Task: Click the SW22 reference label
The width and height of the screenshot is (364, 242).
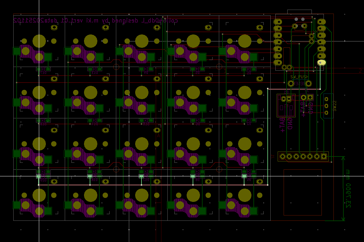Action: click(x=335, y=106)
